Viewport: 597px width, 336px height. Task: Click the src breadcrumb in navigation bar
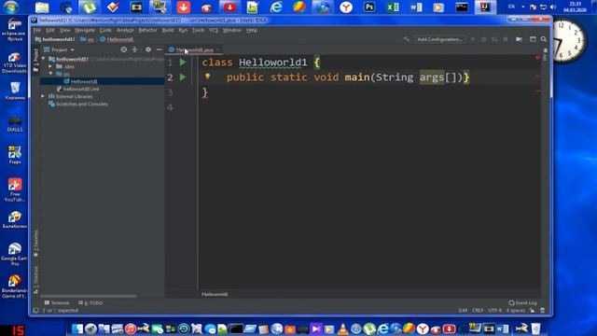[x=87, y=39]
